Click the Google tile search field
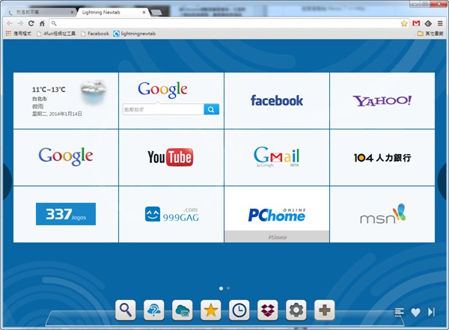Image resolution: width=449 pixels, height=330 pixels. tap(163, 109)
